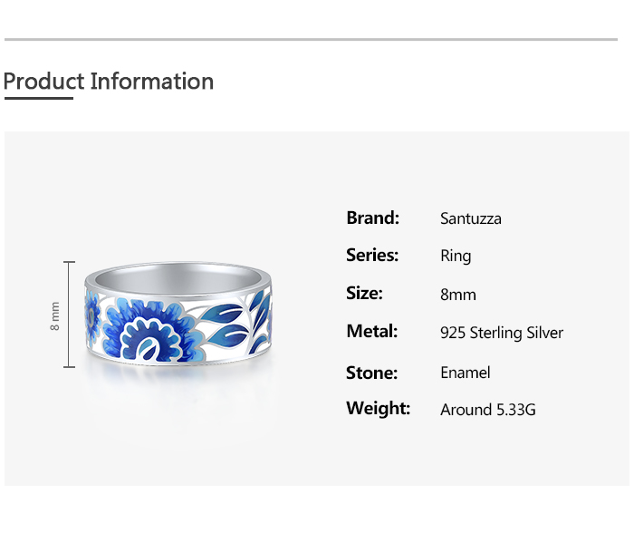Select the "Santuzza" brand name

coord(470,218)
